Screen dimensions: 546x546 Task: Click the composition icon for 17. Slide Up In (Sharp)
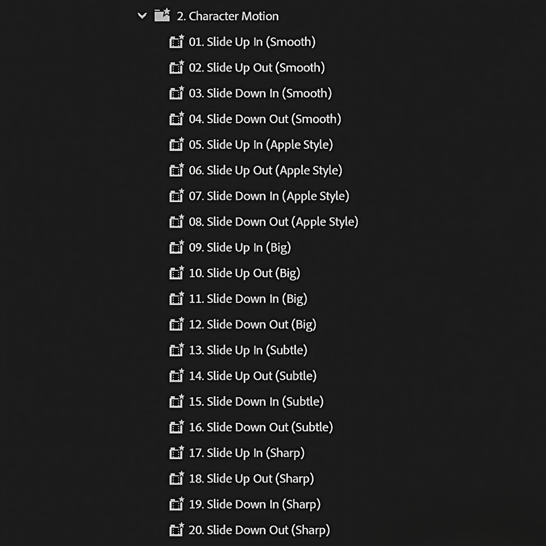tap(177, 453)
